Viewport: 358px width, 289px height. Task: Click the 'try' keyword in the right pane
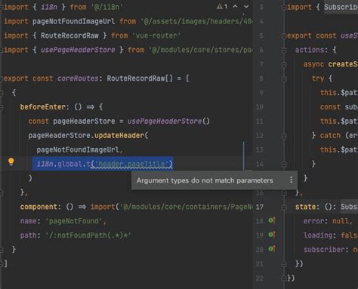click(x=318, y=78)
